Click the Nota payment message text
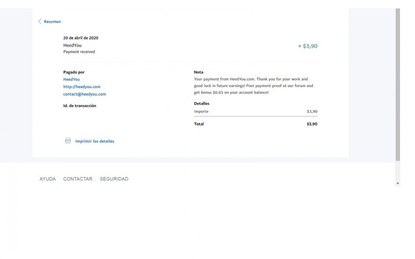Image resolution: width=415 pixels, height=259 pixels. pyautogui.click(x=253, y=85)
